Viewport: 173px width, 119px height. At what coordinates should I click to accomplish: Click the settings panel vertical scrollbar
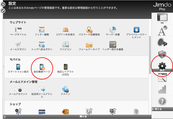[x=150, y=55]
